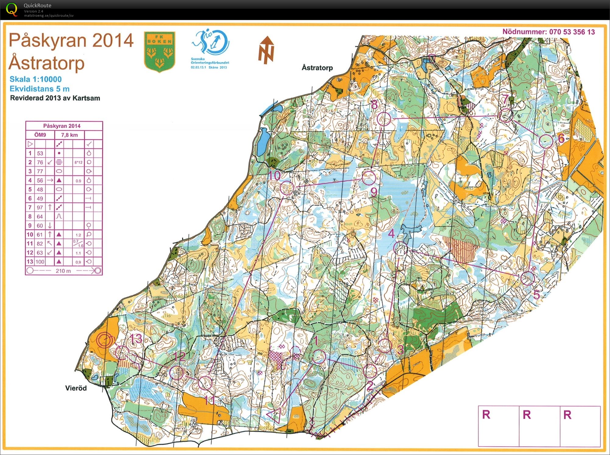Click control code 53 in the table
Image resolution: width=610 pixels, height=455 pixels.
(x=40, y=153)
